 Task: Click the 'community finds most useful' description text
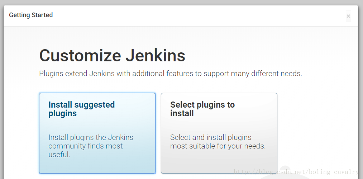tap(85, 150)
